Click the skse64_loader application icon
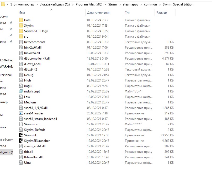212x181 pixels. (21, 113)
